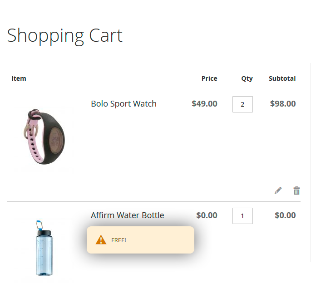Click the Subtotal column header

click(x=282, y=78)
